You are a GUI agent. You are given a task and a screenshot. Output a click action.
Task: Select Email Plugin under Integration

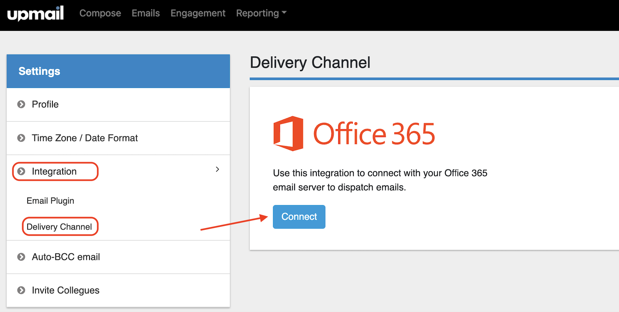point(50,201)
